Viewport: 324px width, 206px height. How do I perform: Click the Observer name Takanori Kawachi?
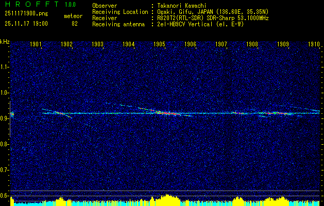click(x=182, y=6)
